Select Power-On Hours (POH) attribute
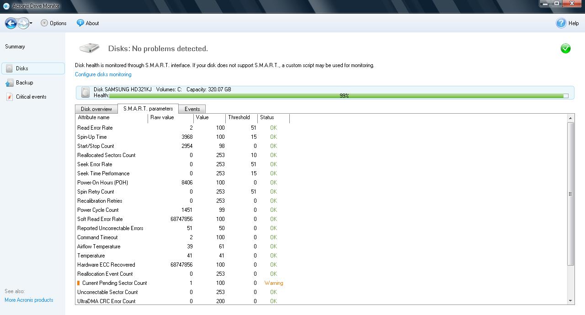The image size is (585, 315). coord(102,183)
